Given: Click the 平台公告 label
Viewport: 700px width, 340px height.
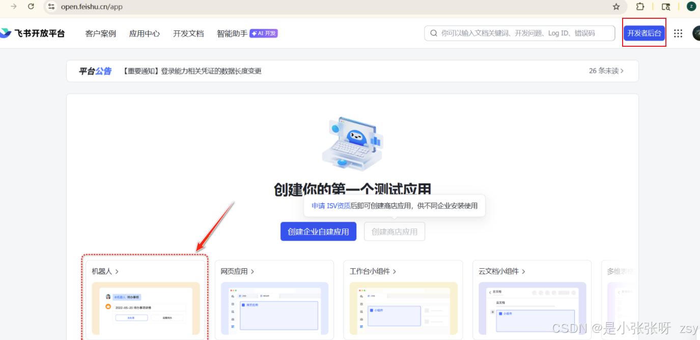Looking at the screenshot, I should click(x=95, y=71).
